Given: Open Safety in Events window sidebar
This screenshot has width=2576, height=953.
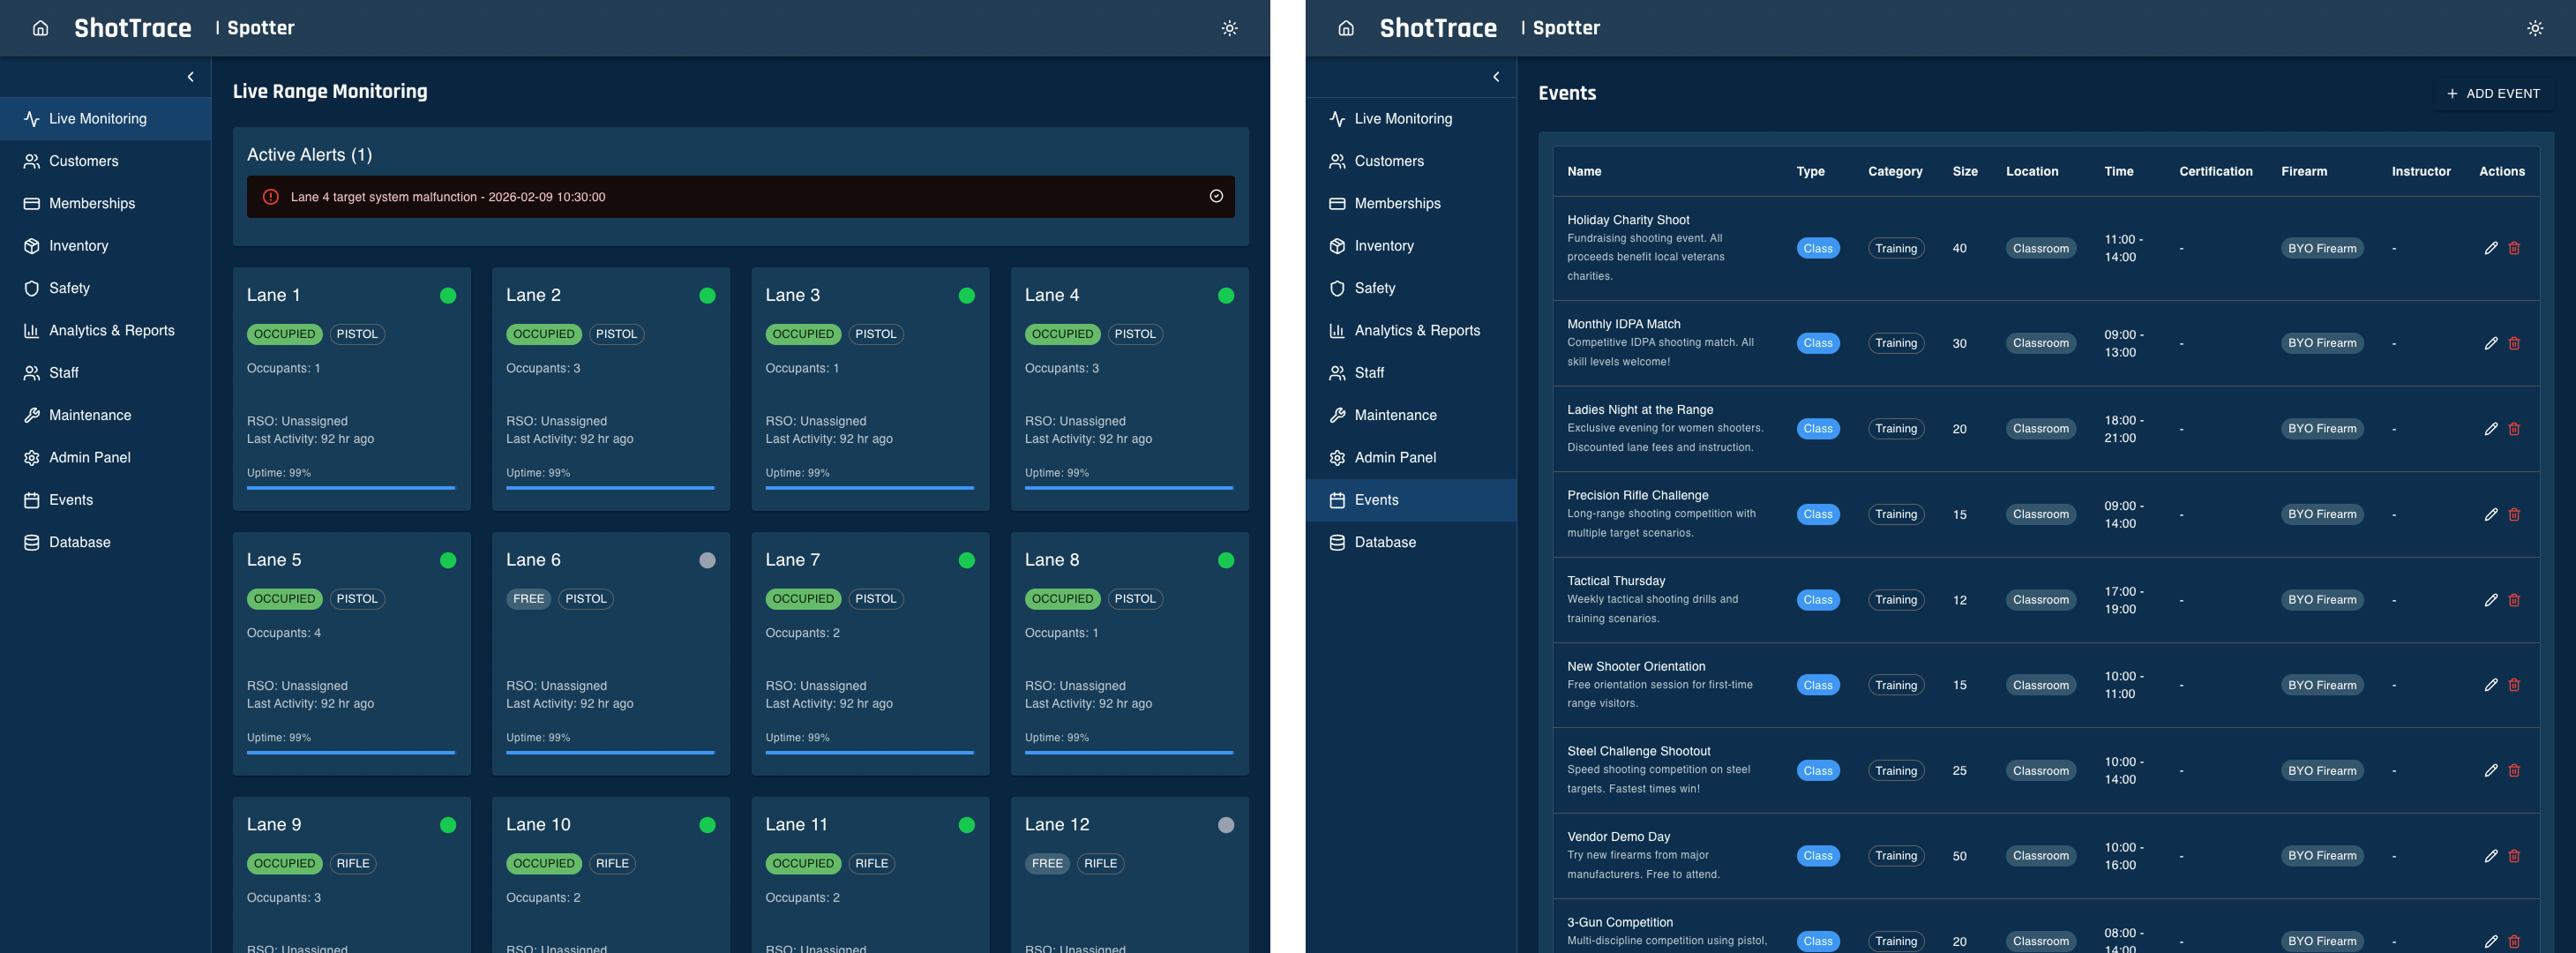Looking at the screenshot, I should click(1411, 288).
